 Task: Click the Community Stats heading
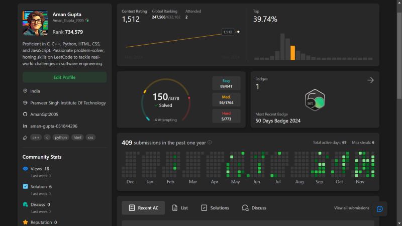(x=42, y=157)
